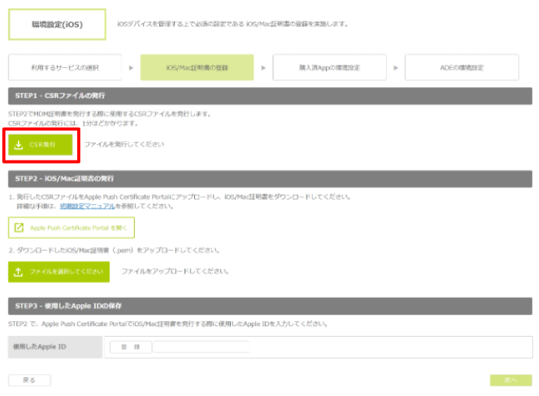The width and height of the screenshot is (539, 396).
Task: Click the STEP2 - iOS/Mac証明書の発行 header
Action: (270, 179)
